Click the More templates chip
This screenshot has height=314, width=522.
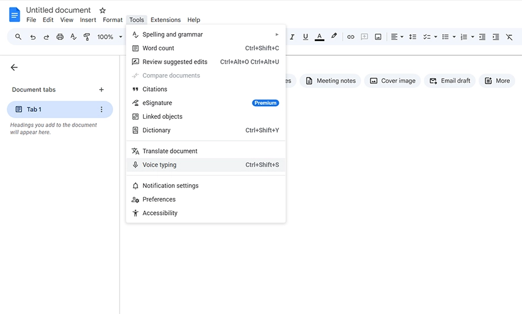tap(497, 81)
